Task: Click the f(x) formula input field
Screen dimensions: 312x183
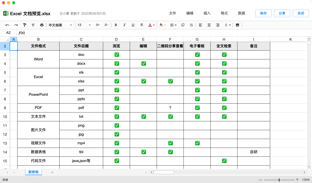Action: 152,33
